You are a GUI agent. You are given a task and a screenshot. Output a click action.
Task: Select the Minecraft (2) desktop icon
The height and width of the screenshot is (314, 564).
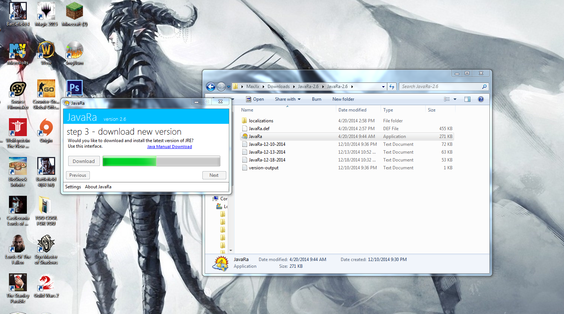(x=75, y=14)
